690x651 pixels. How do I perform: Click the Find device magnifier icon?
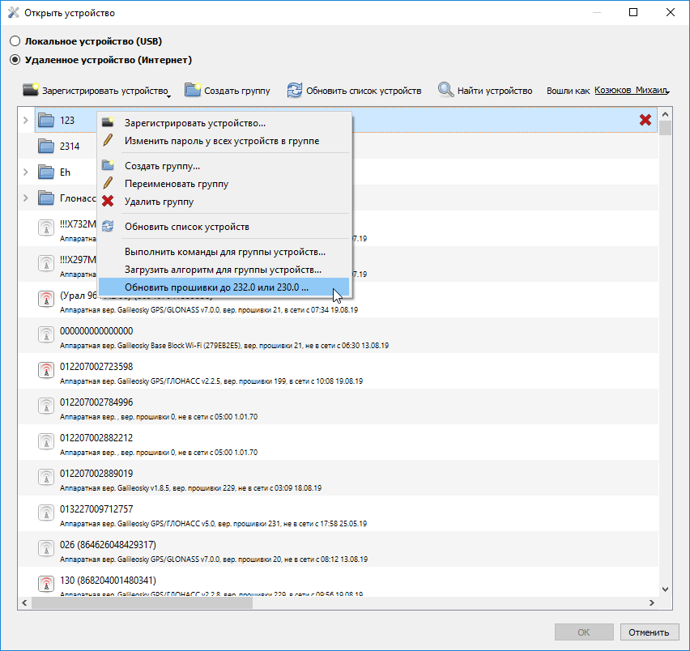click(x=446, y=91)
